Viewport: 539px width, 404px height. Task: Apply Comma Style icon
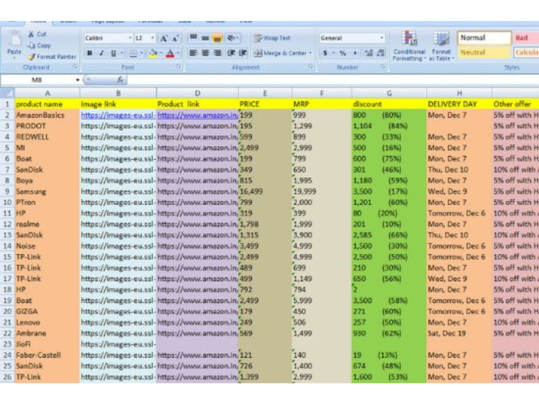355,53
